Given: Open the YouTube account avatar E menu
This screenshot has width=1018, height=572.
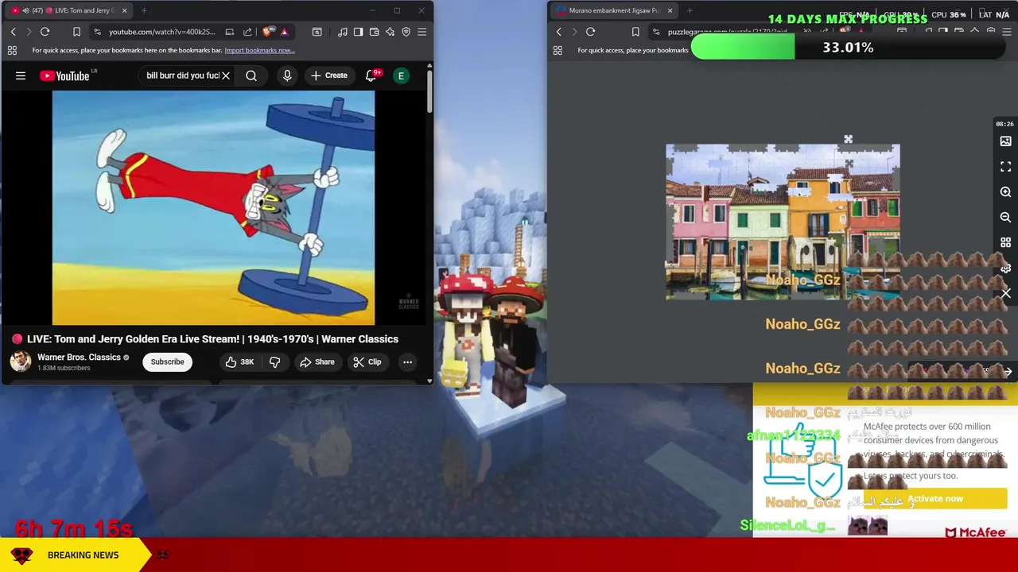Looking at the screenshot, I should point(402,75).
